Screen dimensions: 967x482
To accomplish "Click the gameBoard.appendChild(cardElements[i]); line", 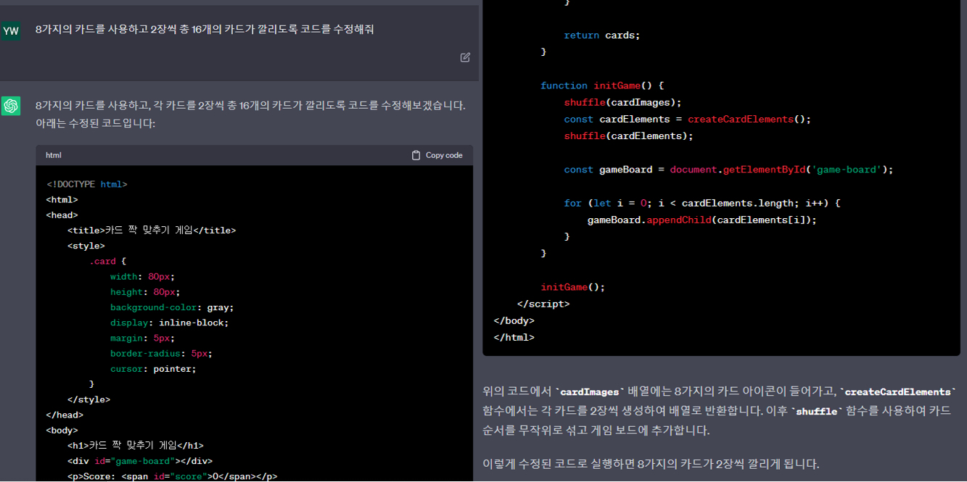I will [701, 220].
